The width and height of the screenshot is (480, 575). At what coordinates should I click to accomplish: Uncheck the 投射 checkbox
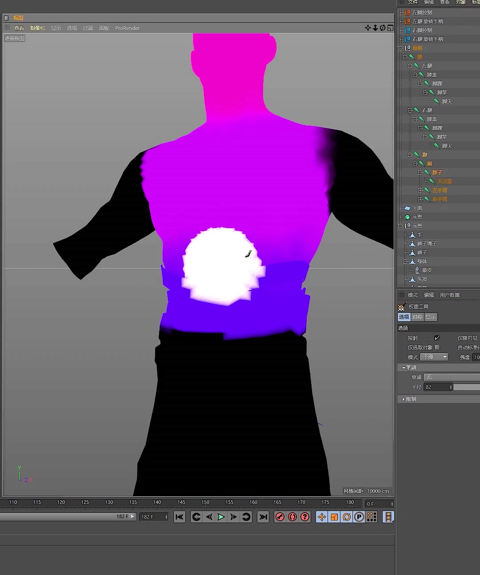437,338
